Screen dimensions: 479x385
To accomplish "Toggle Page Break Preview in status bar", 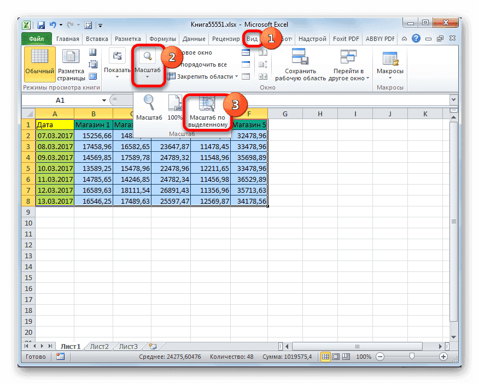I will [x=345, y=356].
